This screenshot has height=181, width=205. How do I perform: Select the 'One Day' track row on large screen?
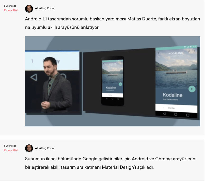[176, 108]
